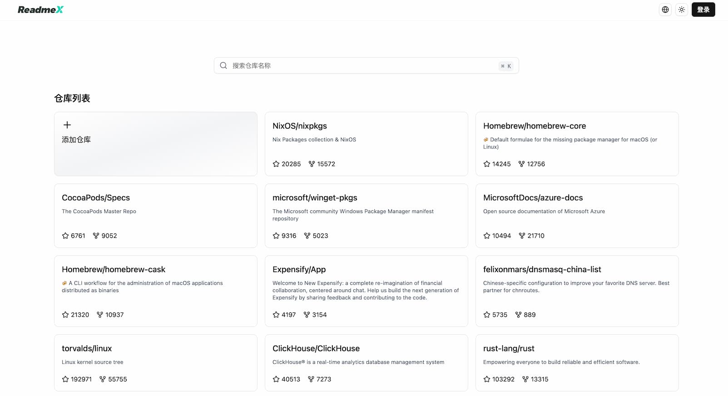Click star count 103292 on rust-lang/rust
This screenshot has height=396, width=728.
[x=503, y=379]
